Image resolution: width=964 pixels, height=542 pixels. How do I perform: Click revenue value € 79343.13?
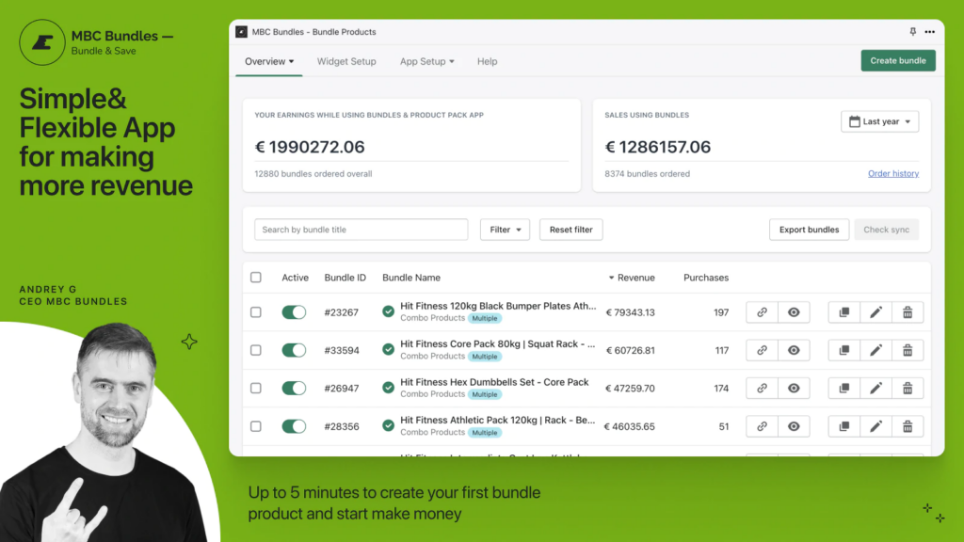[630, 312]
